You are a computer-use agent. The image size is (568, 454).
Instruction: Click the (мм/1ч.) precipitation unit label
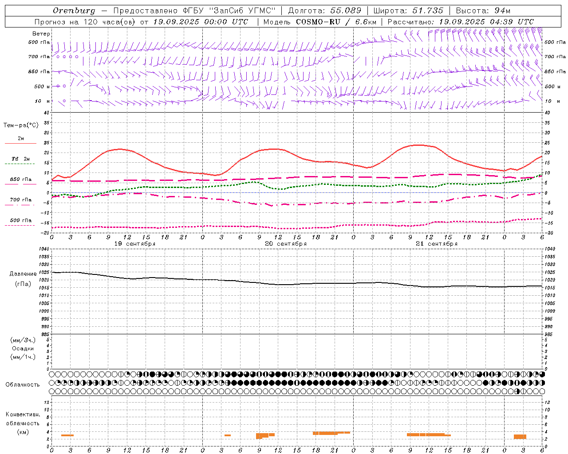[23, 357]
